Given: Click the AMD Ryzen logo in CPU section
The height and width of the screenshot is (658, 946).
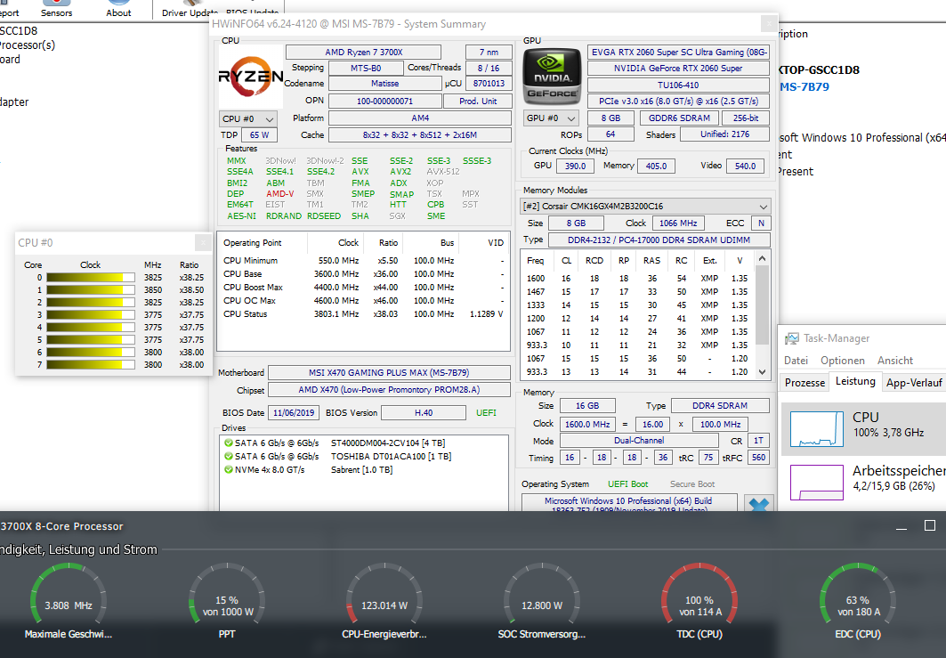Looking at the screenshot, I should pyautogui.click(x=251, y=77).
